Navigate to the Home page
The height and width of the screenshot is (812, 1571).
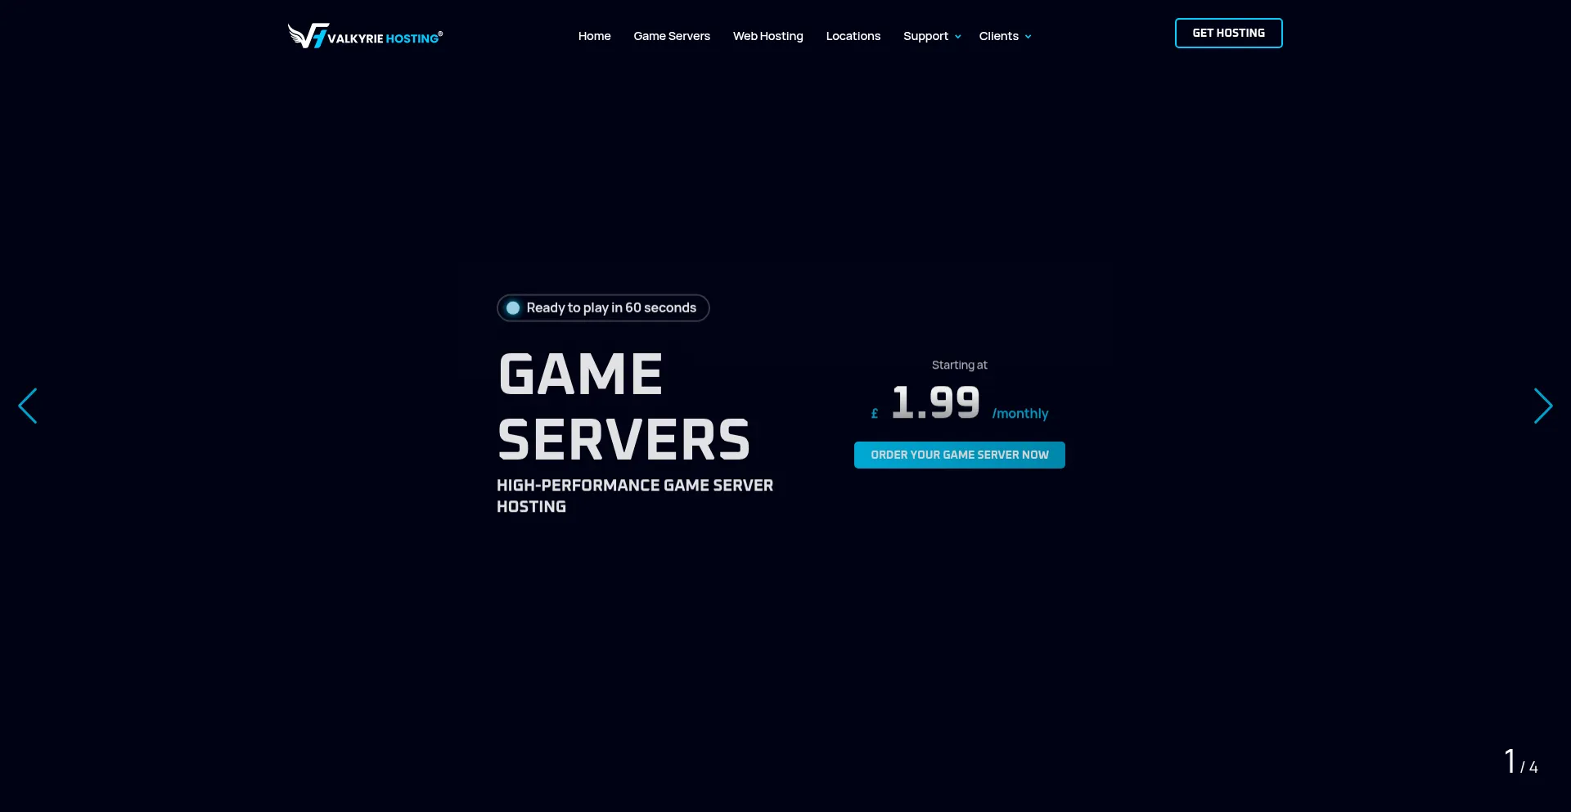tap(594, 36)
